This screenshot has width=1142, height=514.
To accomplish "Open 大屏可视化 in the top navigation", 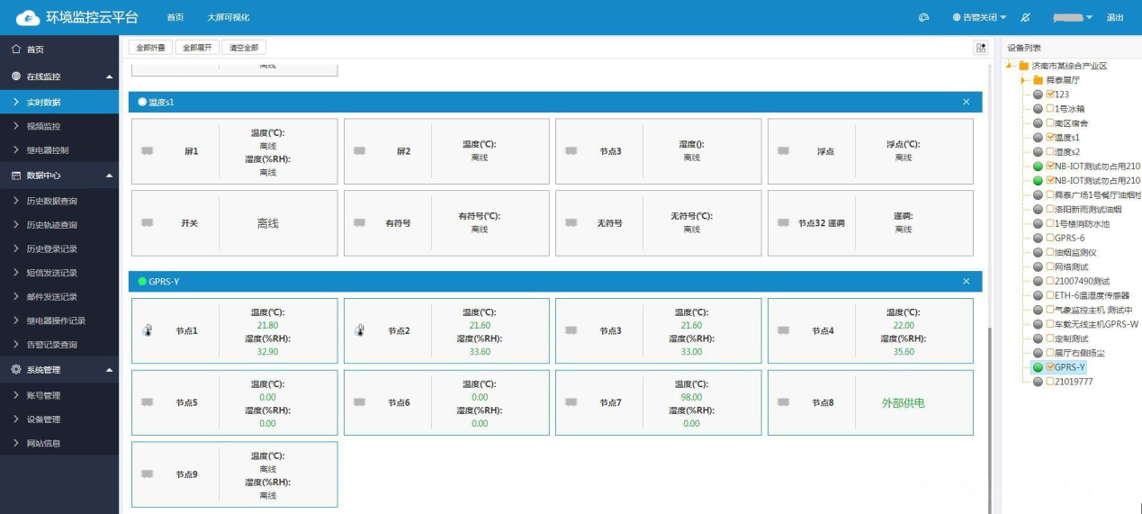I will coord(228,18).
